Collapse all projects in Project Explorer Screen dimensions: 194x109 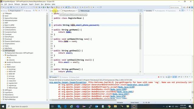[34, 11]
